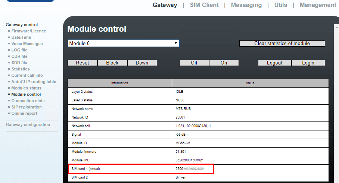Screen dimensions: 339x183
Task: Select Module ID value MC55i-W
Action: point(183,143)
